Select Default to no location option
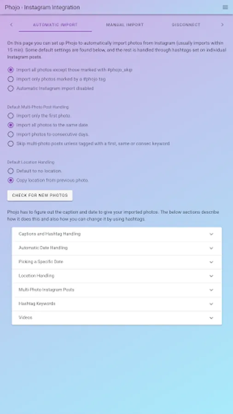233x414 pixels. pos(11,171)
